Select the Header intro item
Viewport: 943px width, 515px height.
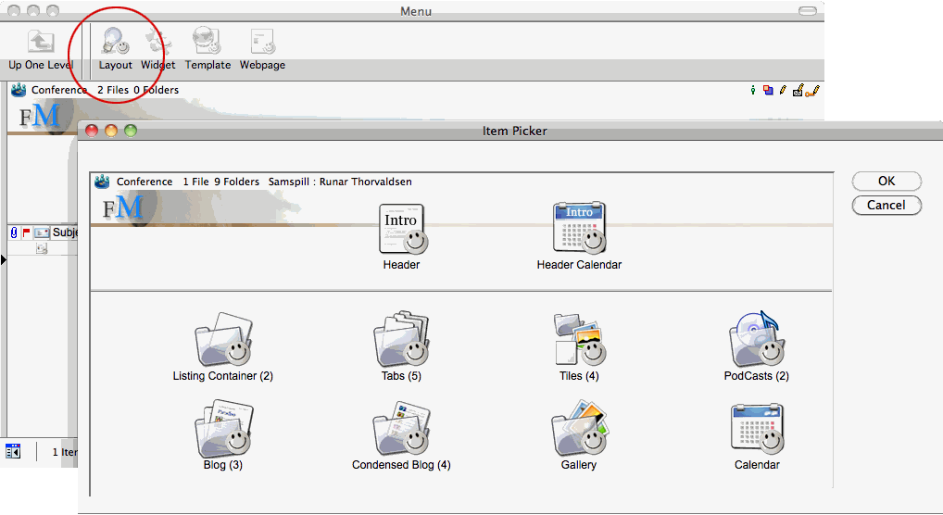pyautogui.click(x=402, y=230)
